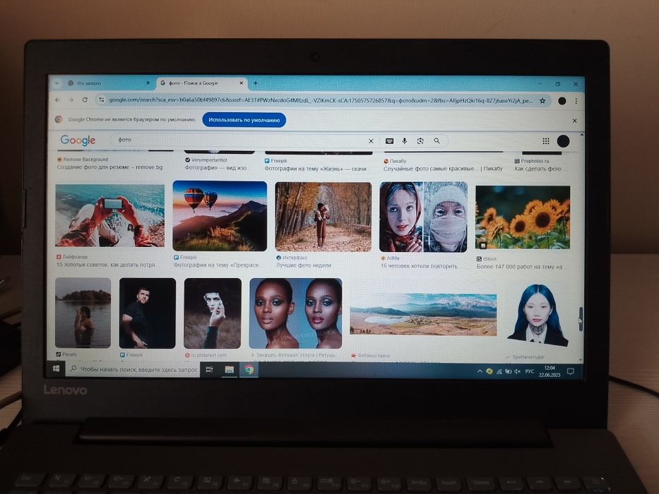
Task: Open a new tab with the plus button
Action: [255, 83]
